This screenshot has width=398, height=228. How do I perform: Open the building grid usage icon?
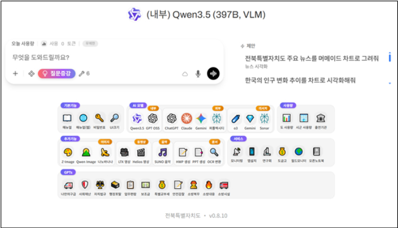tap(304, 118)
